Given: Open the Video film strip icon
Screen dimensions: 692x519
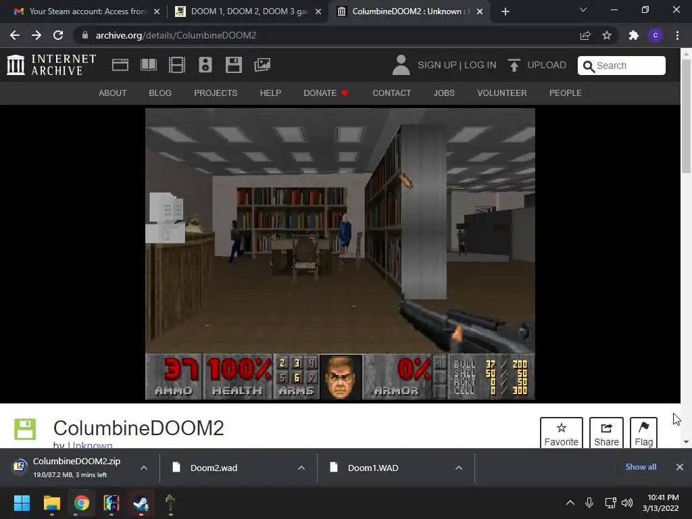Looking at the screenshot, I should (x=177, y=65).
